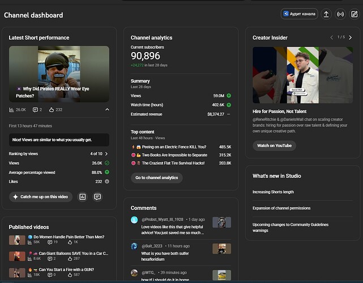Viewport: 363px width, 283px height.
Task: Open Do Women Handle Pain Better Than Men? video
Action: coord(69,237)
